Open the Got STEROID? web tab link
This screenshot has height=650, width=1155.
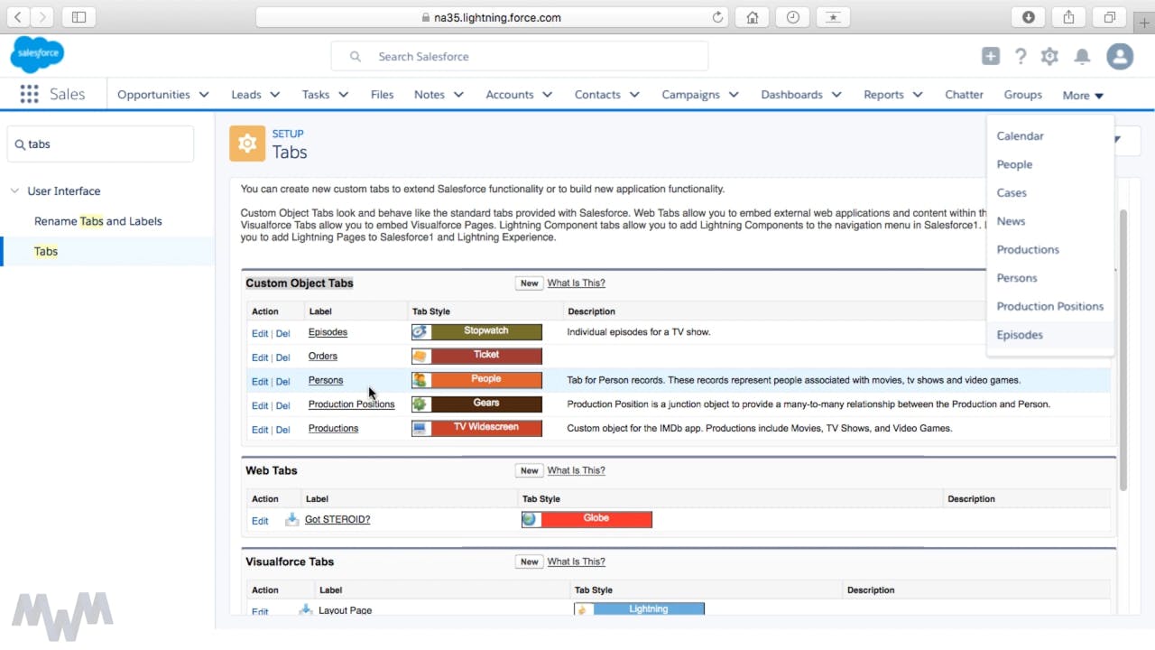coord(337,520)
